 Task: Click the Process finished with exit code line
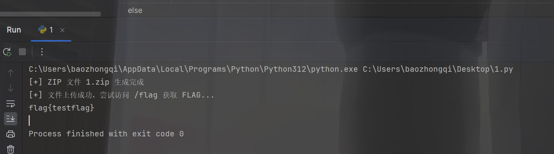[x=106, y=134]
